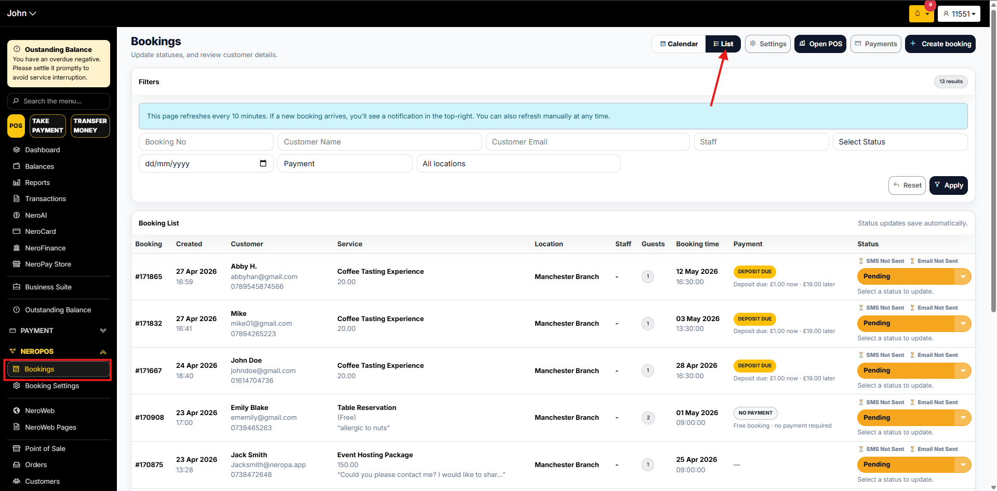This screenshot has width=997, height=491.
Task: Open the Select Status filter dropdown
Action: (899, 142)
